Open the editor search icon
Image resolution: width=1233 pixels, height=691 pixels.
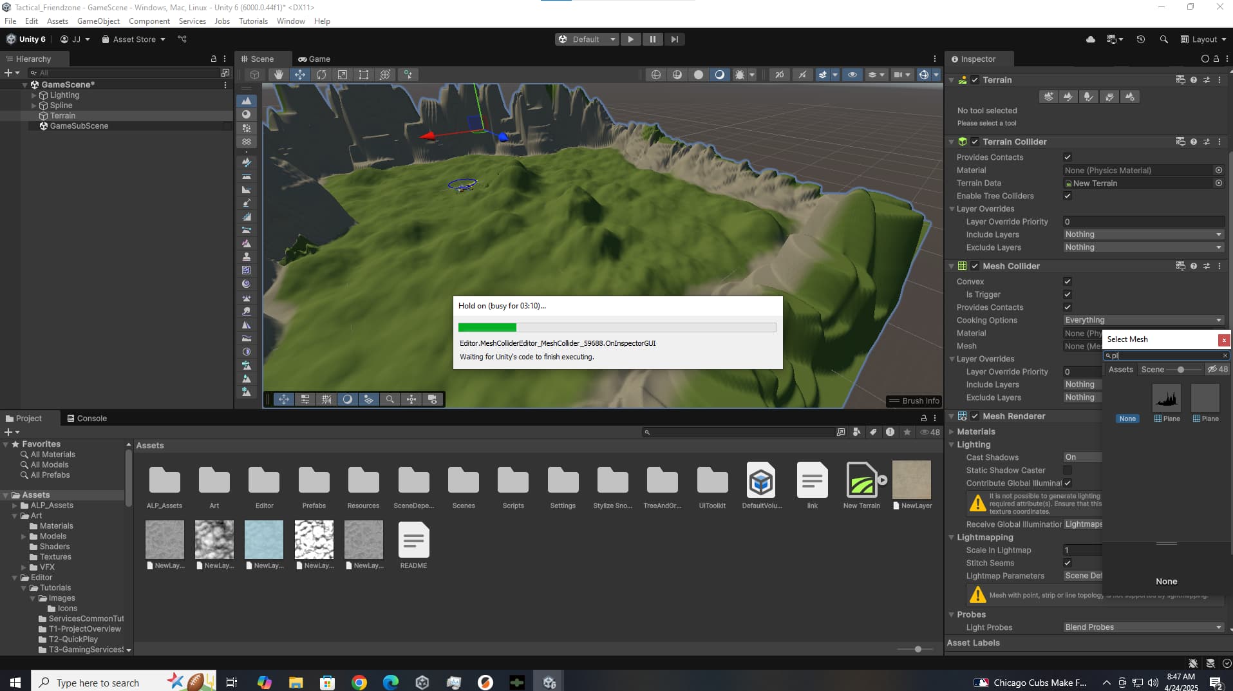point(1165,39)
